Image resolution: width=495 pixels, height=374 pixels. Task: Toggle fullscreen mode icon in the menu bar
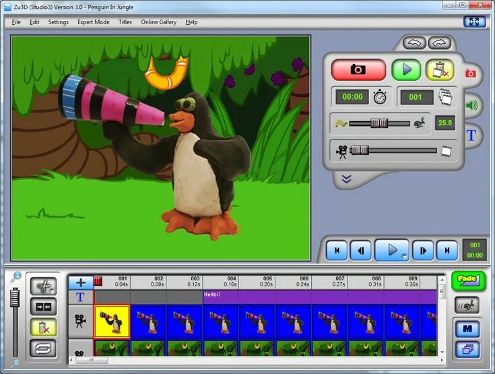pos(474,22)
